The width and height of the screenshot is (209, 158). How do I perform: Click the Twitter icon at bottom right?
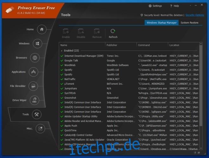(199, 153)
